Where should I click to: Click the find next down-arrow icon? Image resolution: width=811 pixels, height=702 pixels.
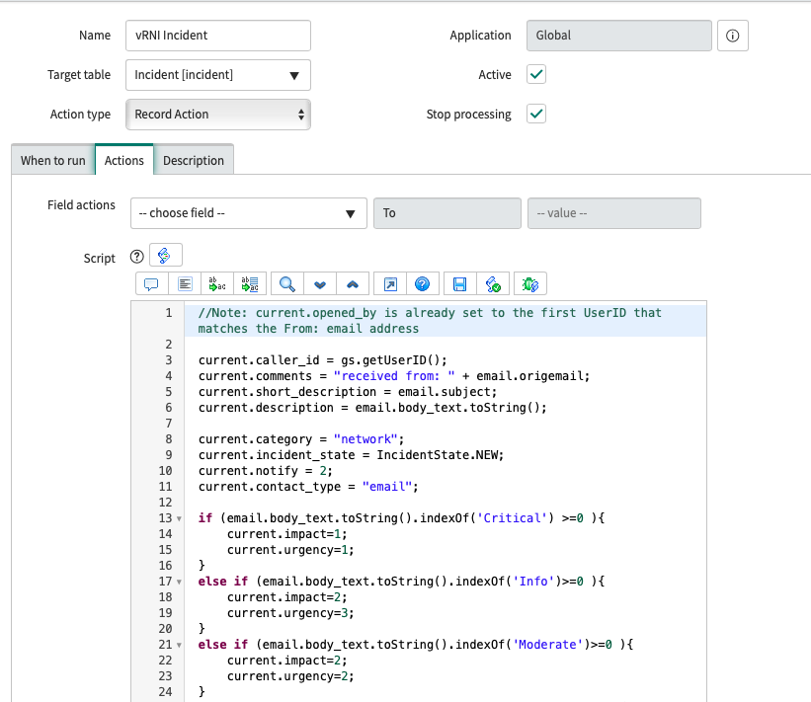[x=319, y=284]
